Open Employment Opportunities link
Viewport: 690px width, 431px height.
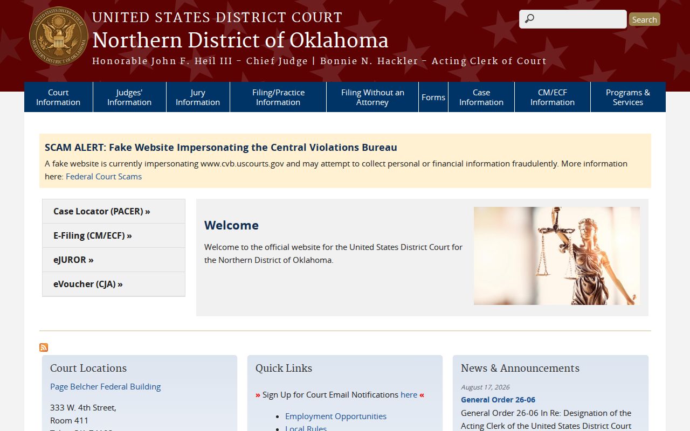[336, 416]
